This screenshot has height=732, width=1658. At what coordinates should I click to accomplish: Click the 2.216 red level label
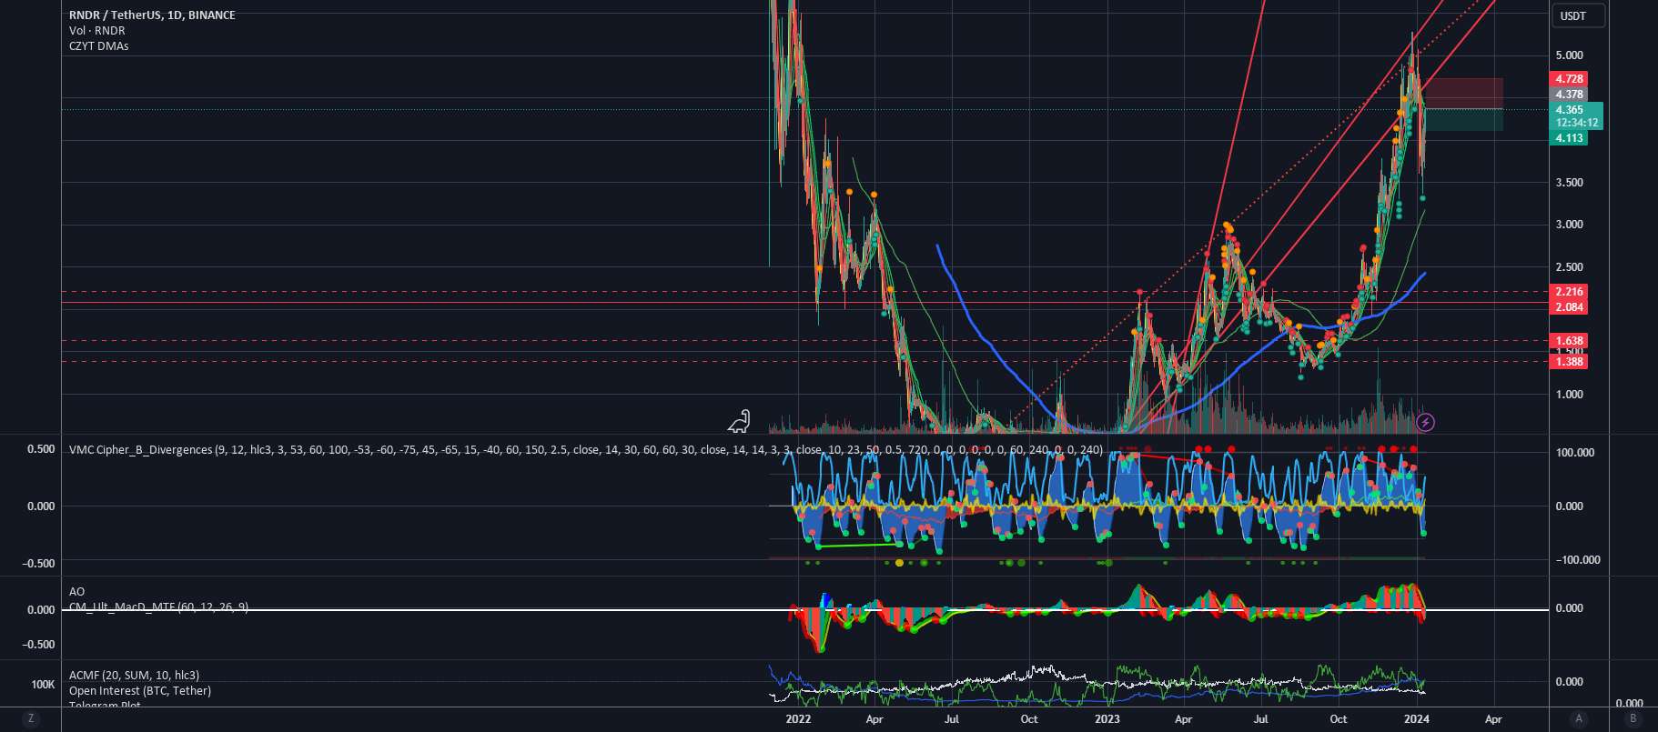[x=1569, y=292]
